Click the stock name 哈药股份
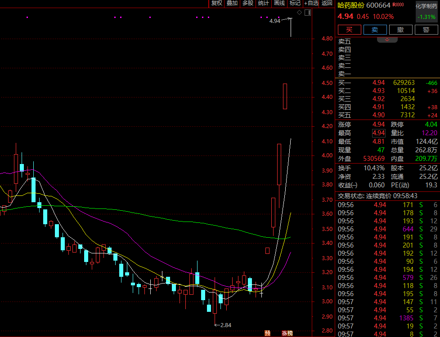 pos(351,5)
